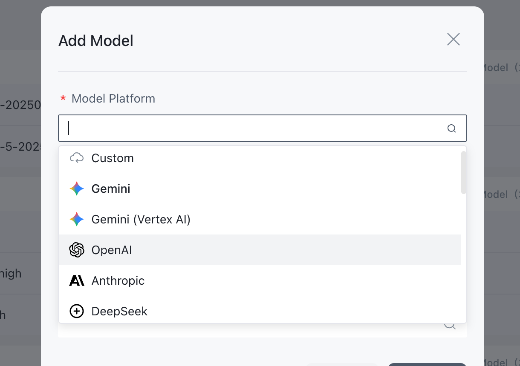520x366 pixels.
Task: Click the Add Model dialog title
Action: (96, 41)
